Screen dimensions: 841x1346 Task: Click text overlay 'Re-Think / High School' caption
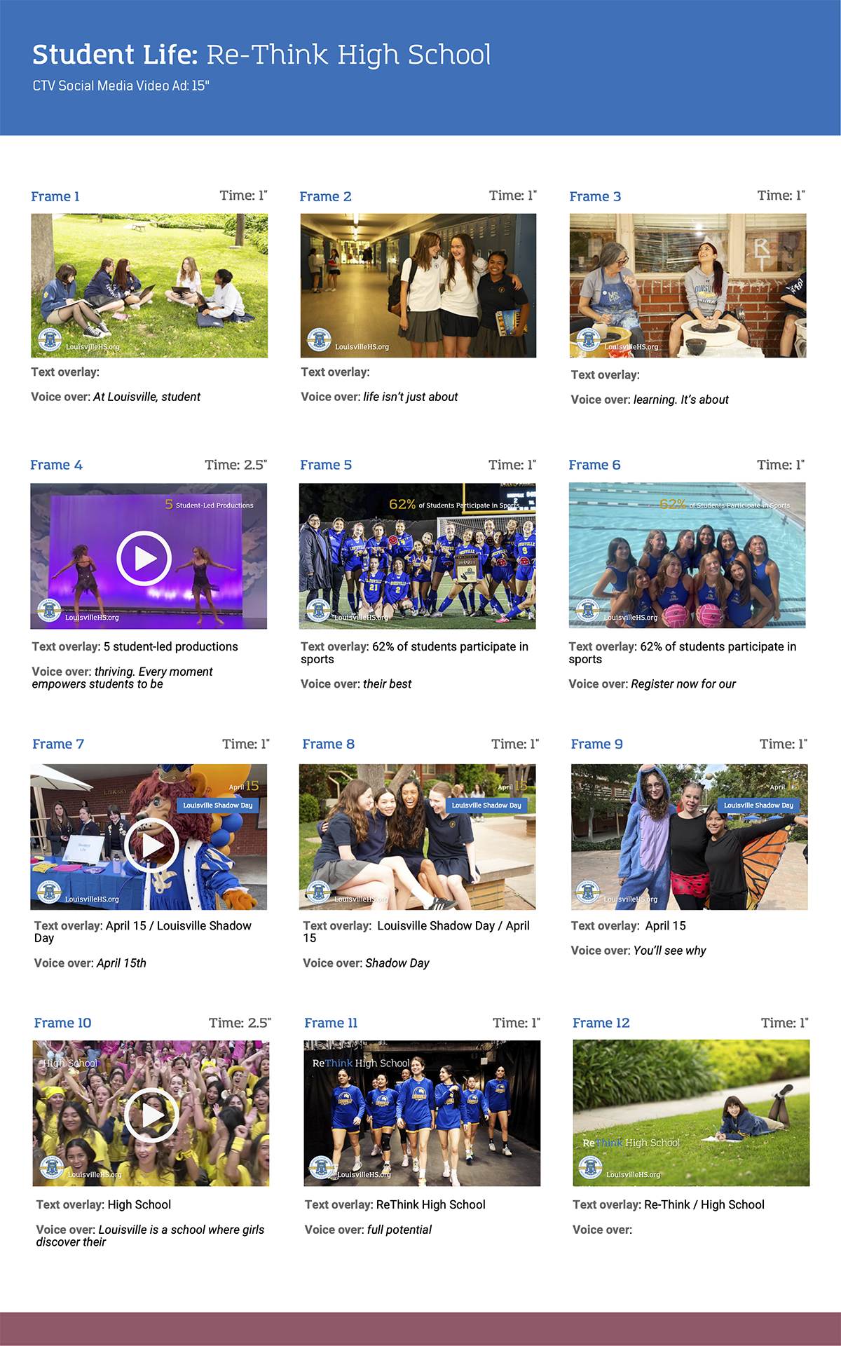(x=704, y=1204)
